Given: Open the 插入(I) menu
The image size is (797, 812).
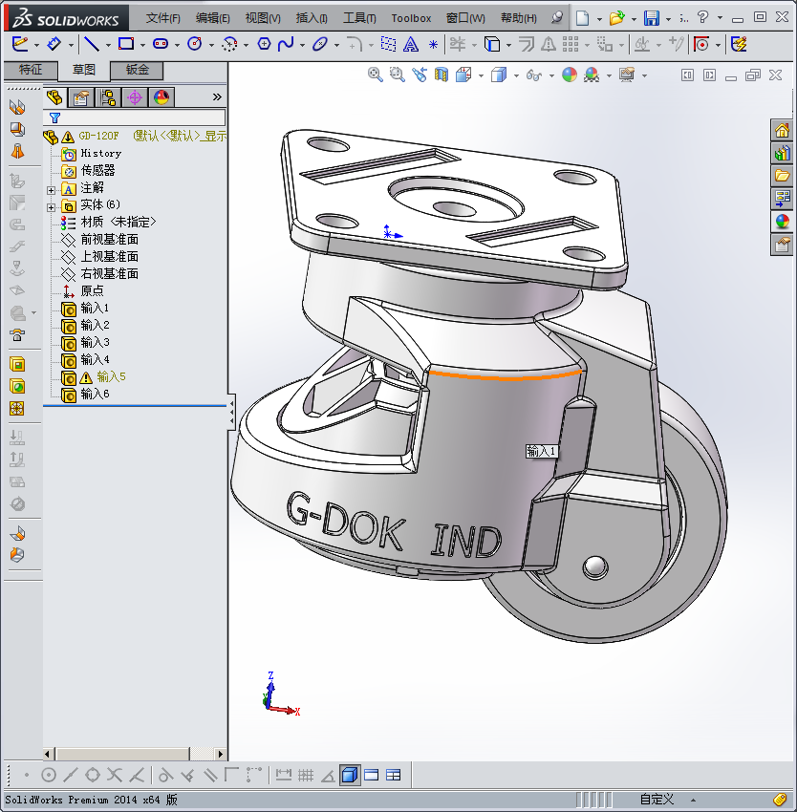Looking at the screenshot, I should [x=312, y=18].
